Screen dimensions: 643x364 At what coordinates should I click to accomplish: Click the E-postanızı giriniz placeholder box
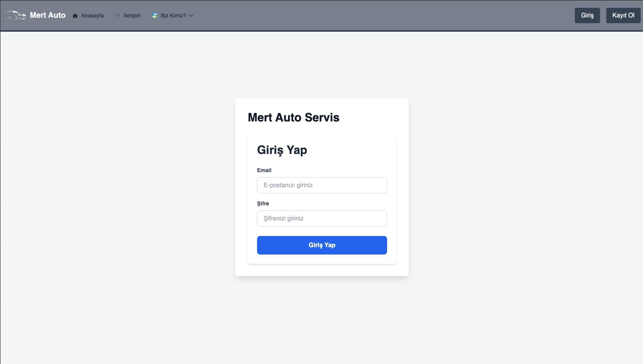pyautogui.click(x=322, y=185)
